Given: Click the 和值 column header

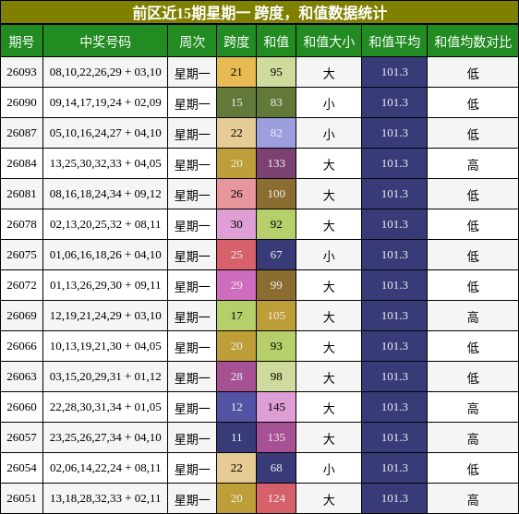Looking at the screenshot, I should 276,42.
